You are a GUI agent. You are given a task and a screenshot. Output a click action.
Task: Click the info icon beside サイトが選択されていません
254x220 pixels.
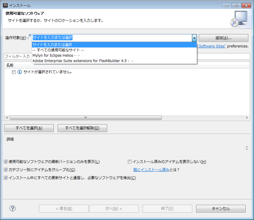pyautogui.click(x=20, y=72)
